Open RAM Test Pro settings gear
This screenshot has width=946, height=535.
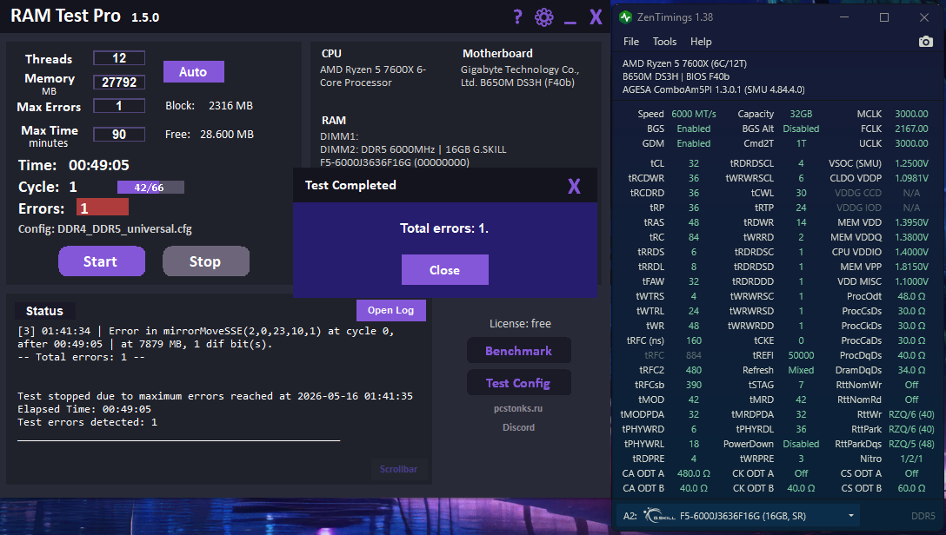pos(543,17)
